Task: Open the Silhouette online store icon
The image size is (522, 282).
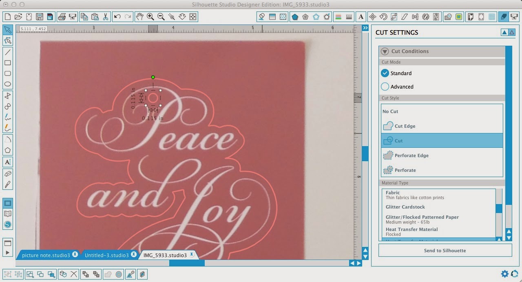Action: click(8, 224)
